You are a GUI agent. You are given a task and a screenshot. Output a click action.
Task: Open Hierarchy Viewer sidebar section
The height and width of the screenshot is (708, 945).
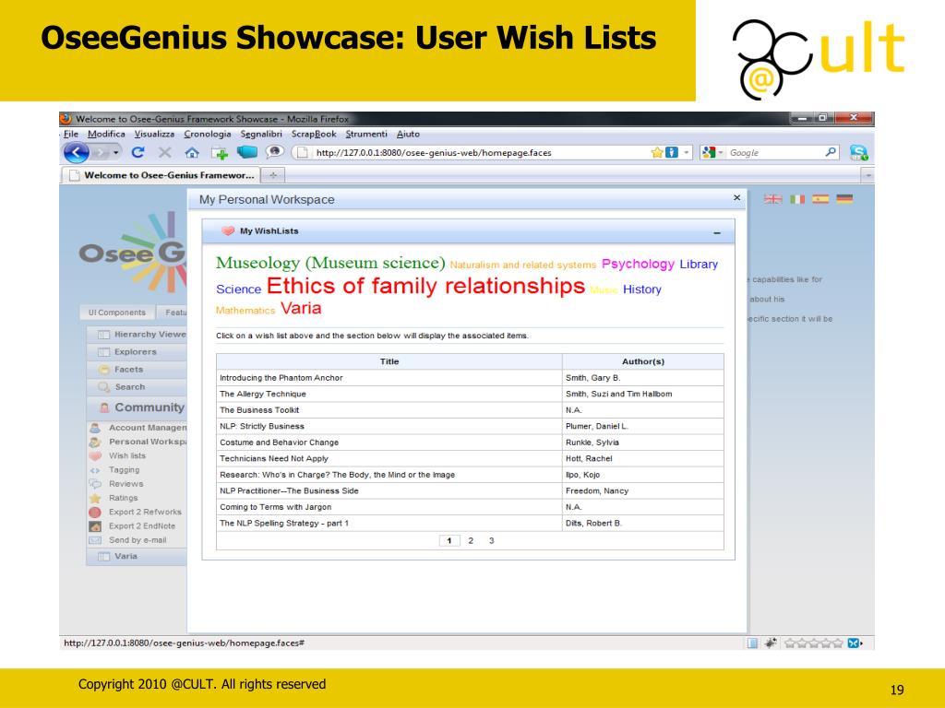[138, 334]
